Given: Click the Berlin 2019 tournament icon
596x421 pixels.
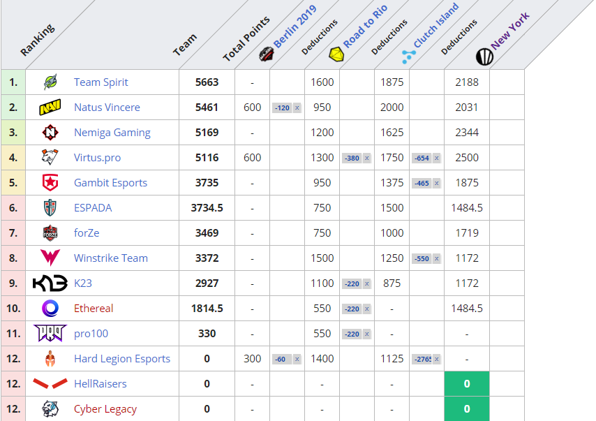Looking at the screenshot, I should click(266, 54).
